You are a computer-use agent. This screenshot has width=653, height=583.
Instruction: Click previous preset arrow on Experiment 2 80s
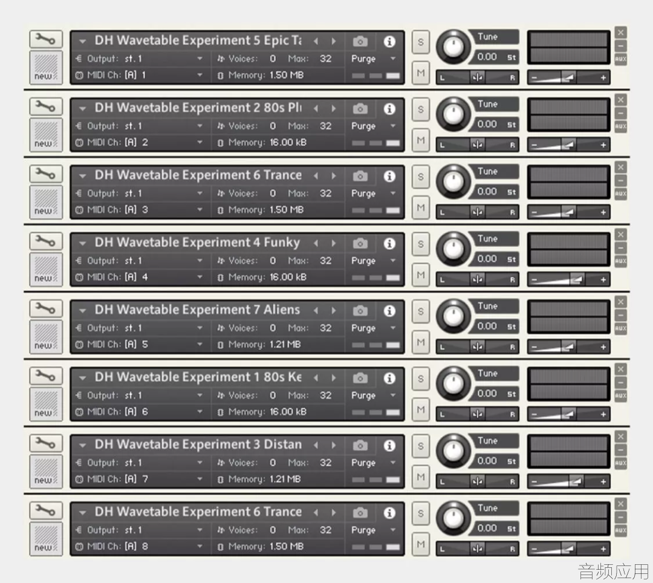316,109
